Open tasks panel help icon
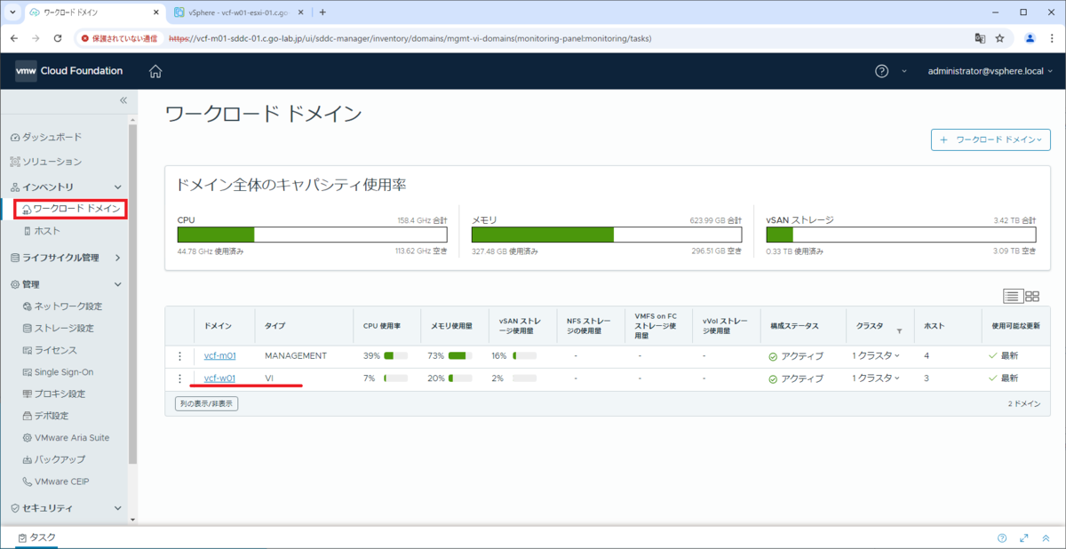This screenshot has width=1066, height=549. tap(1002, 537)
